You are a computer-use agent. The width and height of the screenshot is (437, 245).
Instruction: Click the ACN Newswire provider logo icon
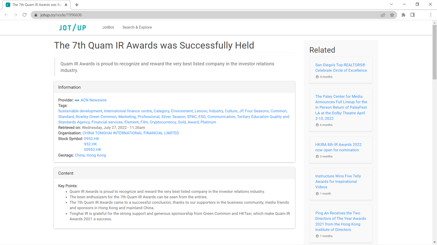tap(77, 100)
